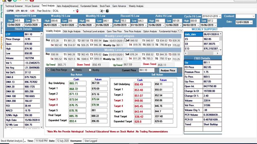The image size is (257, 144).
Task: Click the red icon beside Peer Stock dropdown
Action: coord(77,11)
